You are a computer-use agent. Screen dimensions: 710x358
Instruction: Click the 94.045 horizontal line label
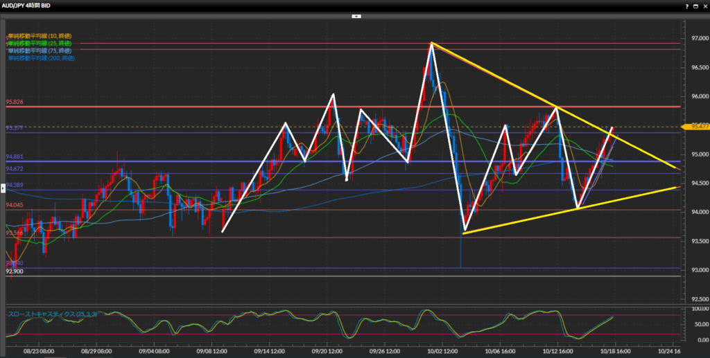pyautogui.click(x=15, y=205)
